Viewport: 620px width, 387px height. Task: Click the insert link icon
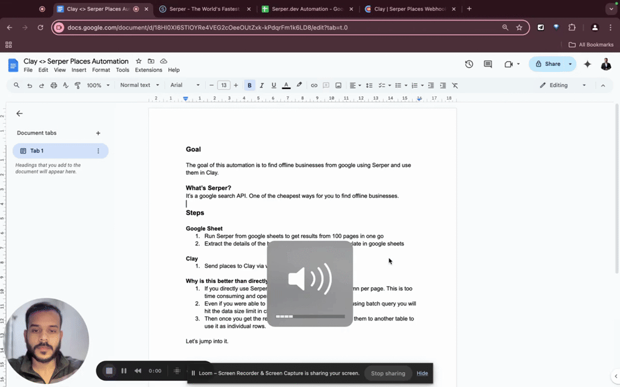tap(314, 85)
